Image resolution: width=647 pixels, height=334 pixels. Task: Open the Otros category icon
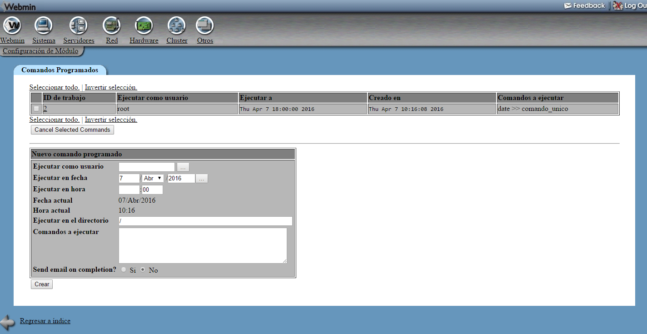(x=204, y=25)
